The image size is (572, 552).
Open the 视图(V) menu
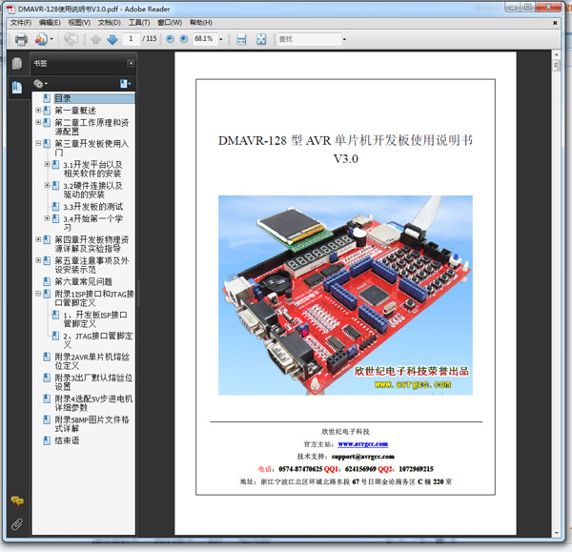(79, 23)
